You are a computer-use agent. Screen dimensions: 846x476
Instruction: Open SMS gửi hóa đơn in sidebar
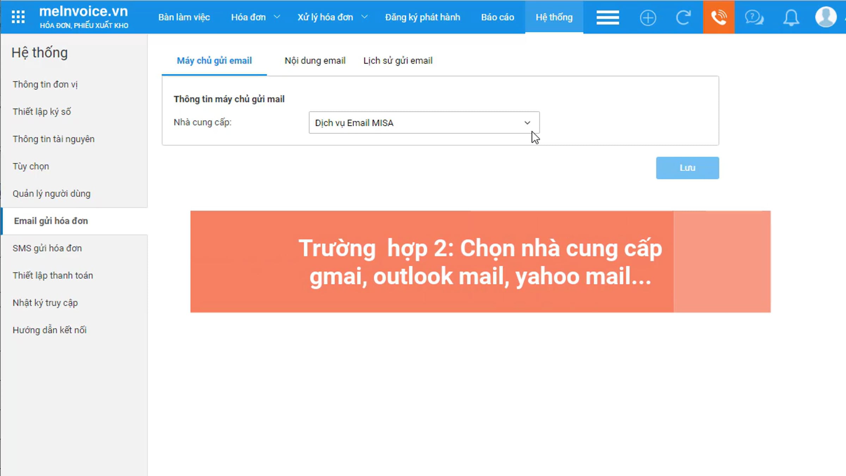pyautogui.click(x=47, y=248)
